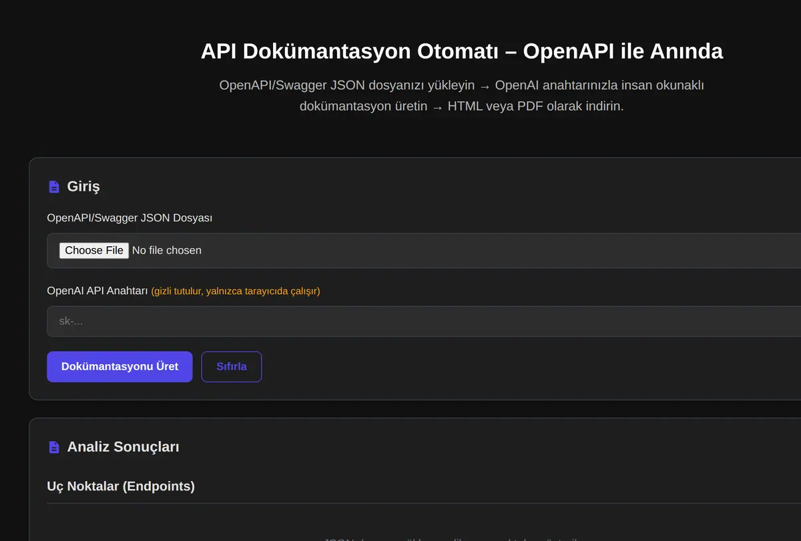Click the Choose File button
Viewport: 801px width, 541px height.
click(94, 250)
